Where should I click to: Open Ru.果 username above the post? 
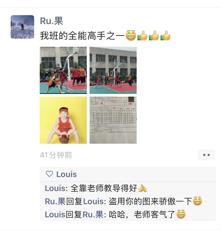[x=51, y=21]
